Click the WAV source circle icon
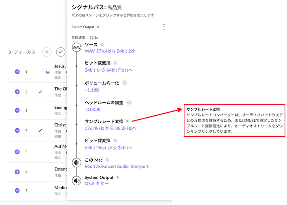 (x=77, y=48)
